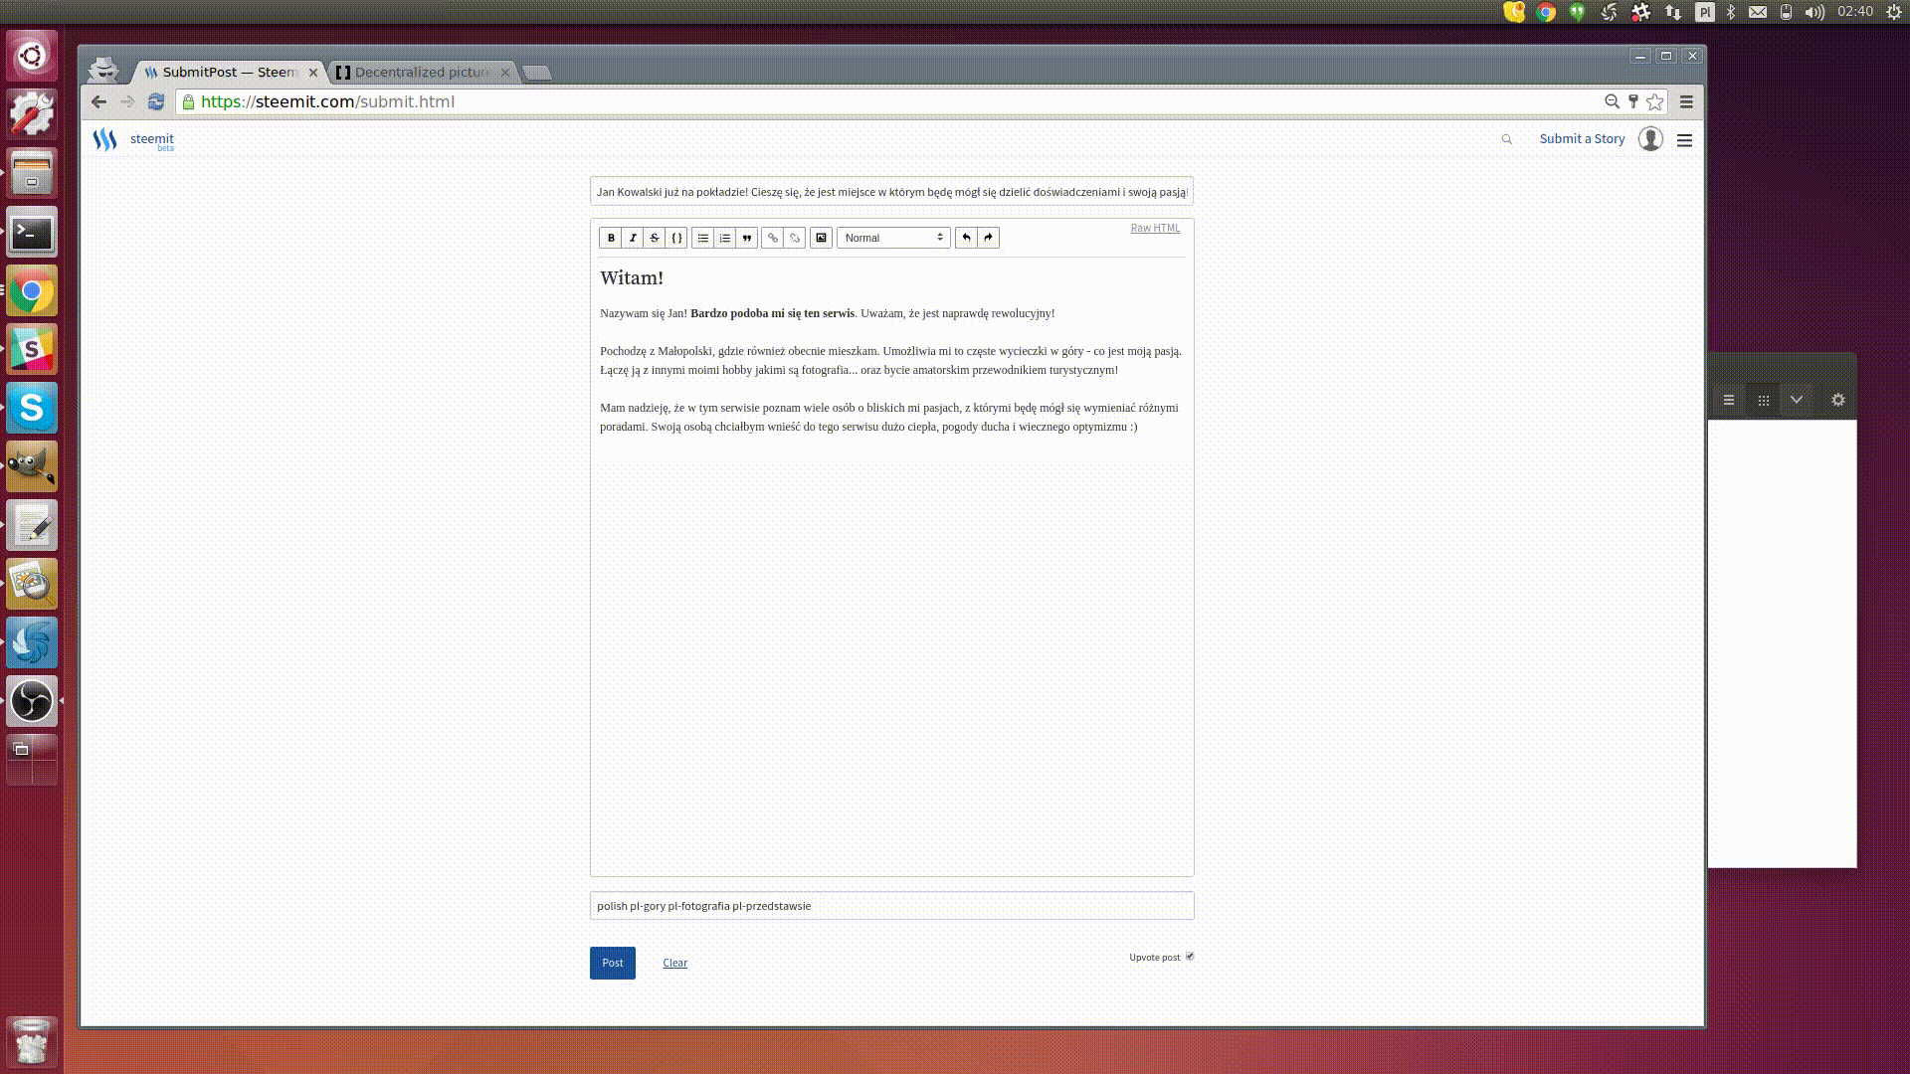Viewport: 1910px width, 1074px height.
Task: Open browser zoom magnifier icon
Action: pyautogui.click(x=1613, y=101)
